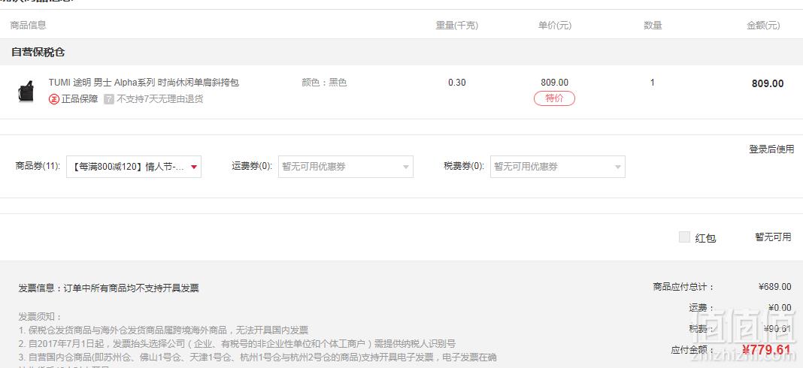Click the 金额(元) column header
803x368 pixels.
coord(764,25)
